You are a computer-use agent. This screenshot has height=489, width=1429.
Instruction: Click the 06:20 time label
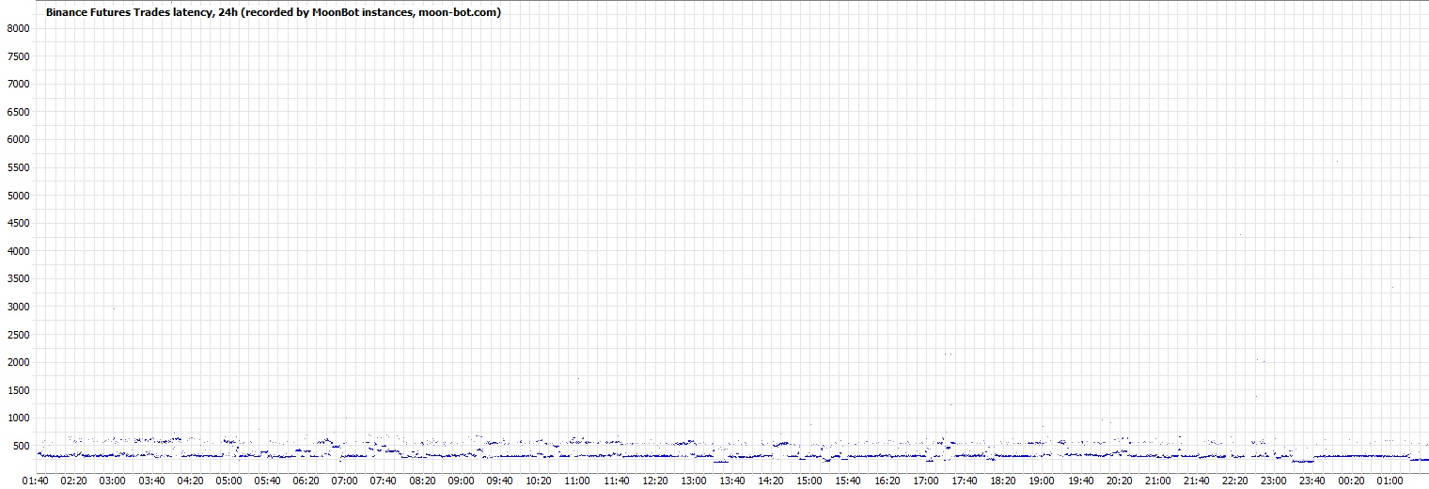coord(306,481)
